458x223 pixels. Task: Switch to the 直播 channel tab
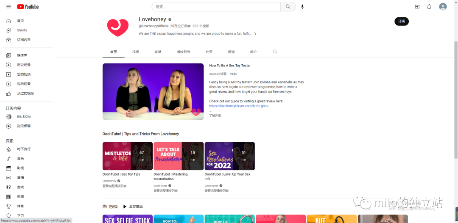coord(158,52)
